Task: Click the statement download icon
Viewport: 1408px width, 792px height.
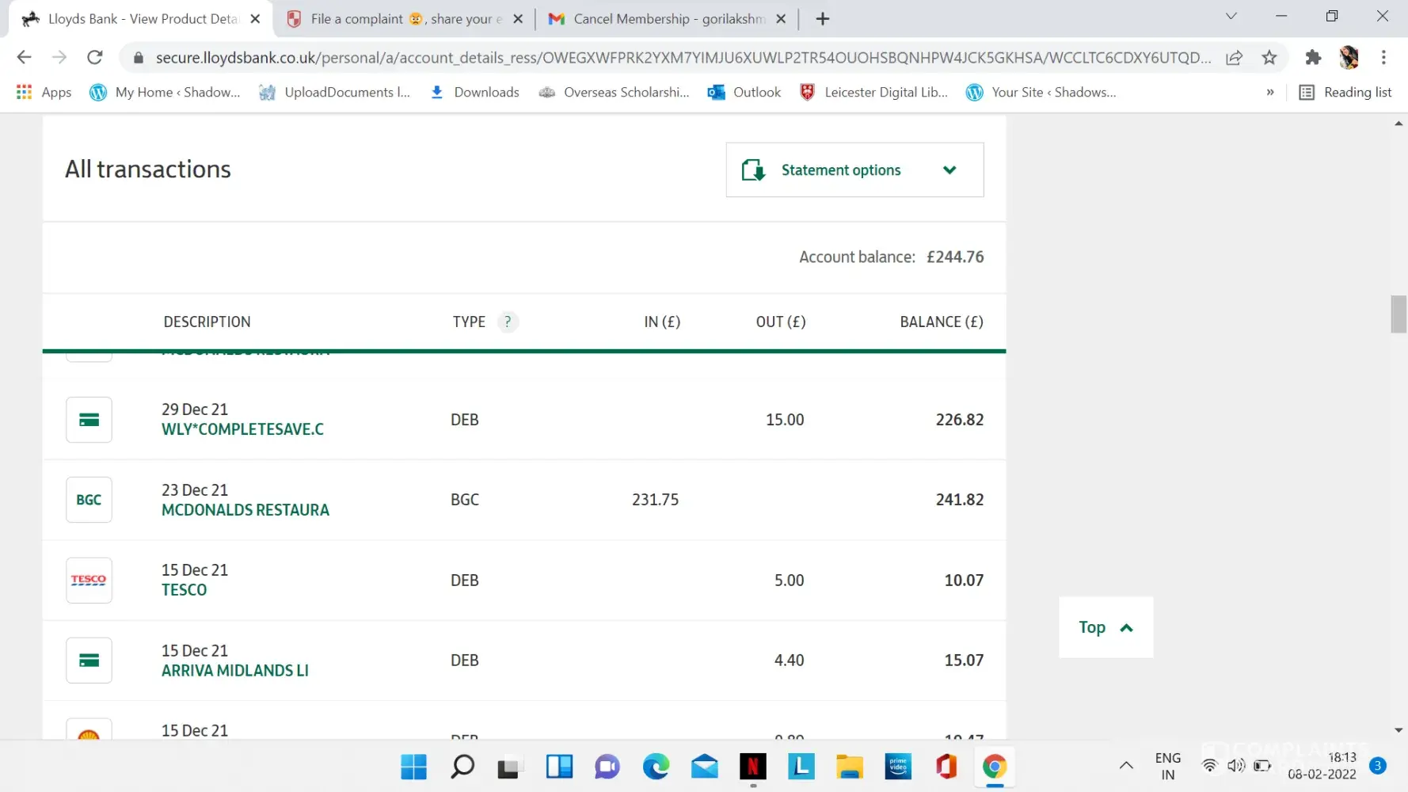Action: (x=753, y=170)
